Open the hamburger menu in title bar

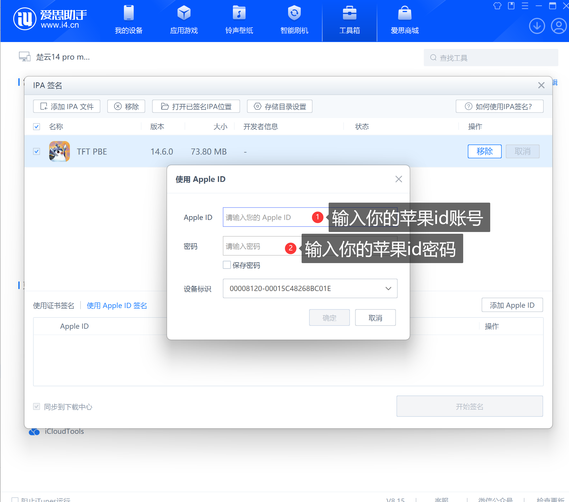click(x=525, y=6)
